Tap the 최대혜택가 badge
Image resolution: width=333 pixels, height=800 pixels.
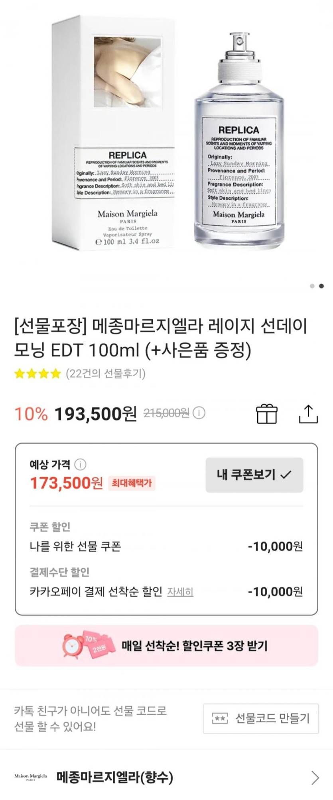pyautogui.click(x=132, y=483)
